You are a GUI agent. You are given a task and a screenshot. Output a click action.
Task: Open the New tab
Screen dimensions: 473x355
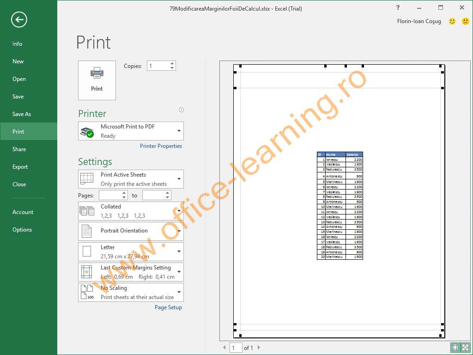[x=29, y=61]
